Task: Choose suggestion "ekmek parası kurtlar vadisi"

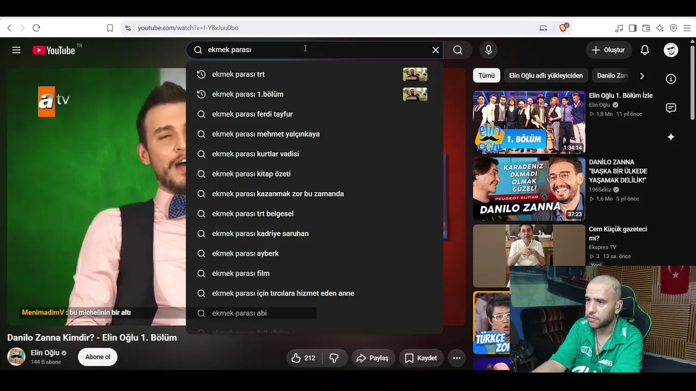Action: [x=314, y=154]
